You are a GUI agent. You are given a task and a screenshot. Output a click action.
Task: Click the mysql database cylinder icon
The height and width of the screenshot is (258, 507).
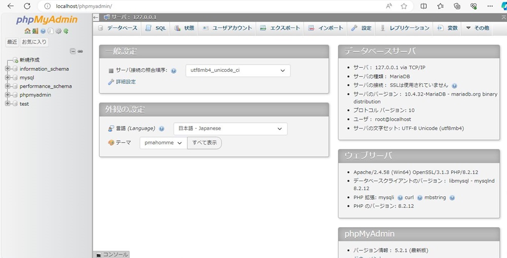14,77
